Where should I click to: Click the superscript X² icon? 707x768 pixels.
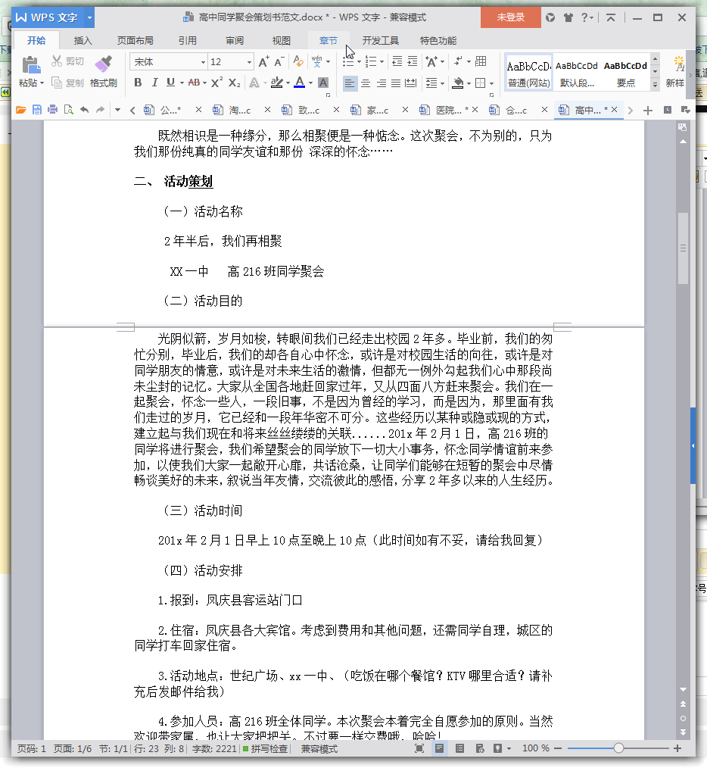[x=216, y=83]
